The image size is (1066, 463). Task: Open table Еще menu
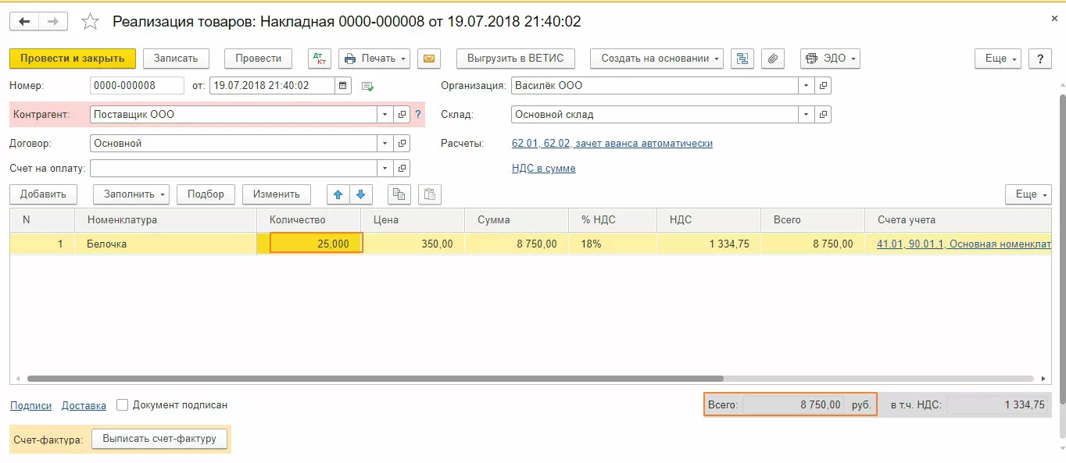[1028, 194]
